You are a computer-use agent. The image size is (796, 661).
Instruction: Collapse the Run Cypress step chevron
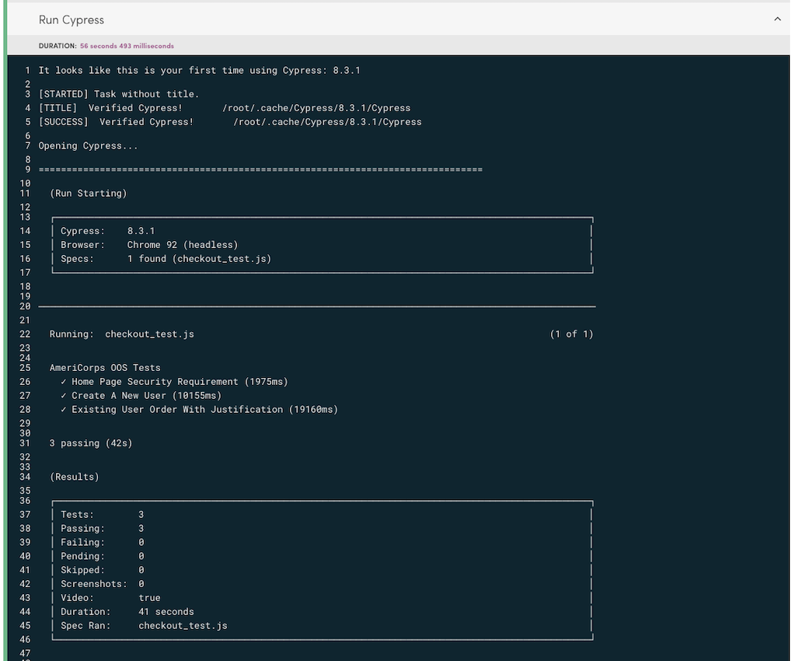(x=777, y=19)
